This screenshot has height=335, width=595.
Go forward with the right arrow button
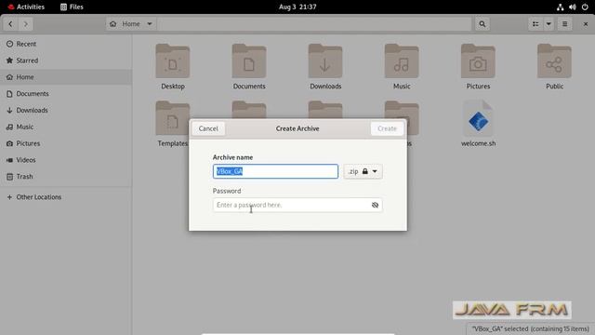(26, 24)
